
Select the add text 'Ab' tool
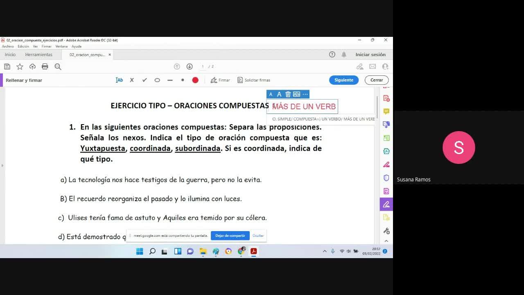click(x=119, y=80)
